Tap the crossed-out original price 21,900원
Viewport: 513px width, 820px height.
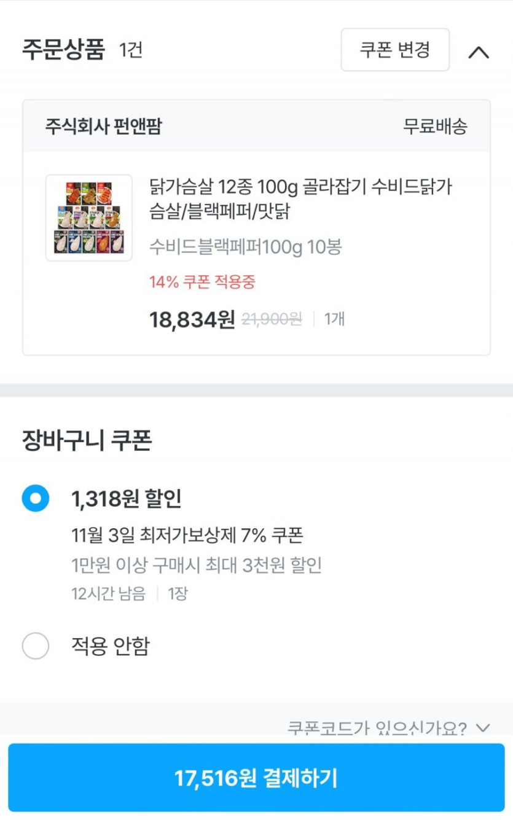pos(272,319)
